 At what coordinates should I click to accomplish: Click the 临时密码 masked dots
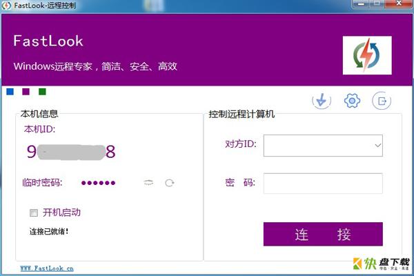98,183
